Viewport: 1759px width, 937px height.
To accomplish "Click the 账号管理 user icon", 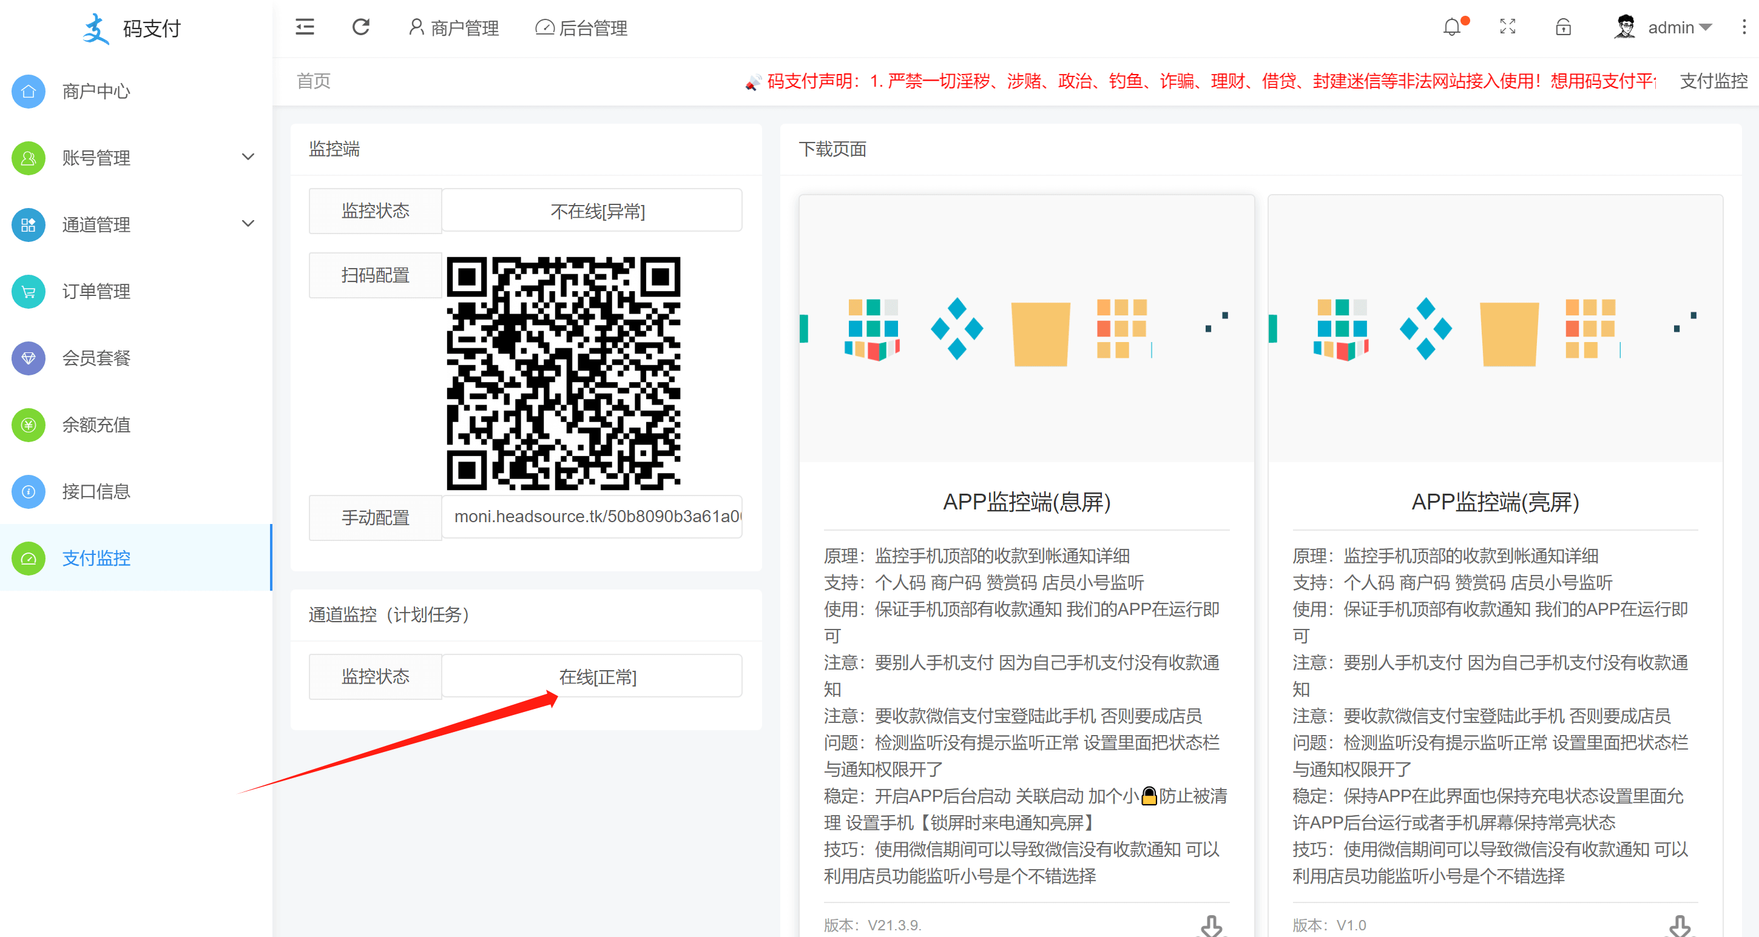I will (x=29, y=158).
